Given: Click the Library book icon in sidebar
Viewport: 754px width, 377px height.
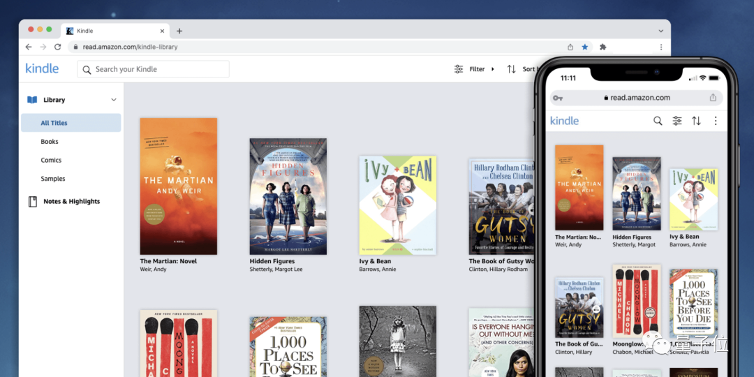Looking at the screenshot, I should [x=32, y=100].
